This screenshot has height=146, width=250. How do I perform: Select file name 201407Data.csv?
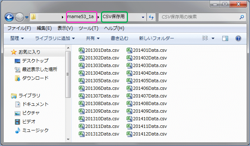150,96
